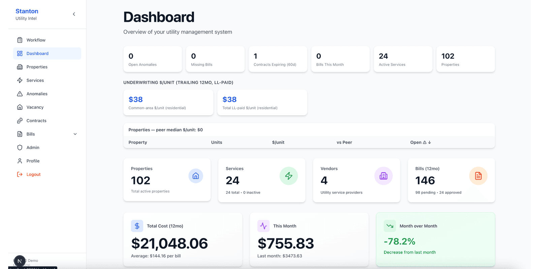Click the Services lightning bolt sidebar icon
The image size is (539, 269).
pos(20,80)
